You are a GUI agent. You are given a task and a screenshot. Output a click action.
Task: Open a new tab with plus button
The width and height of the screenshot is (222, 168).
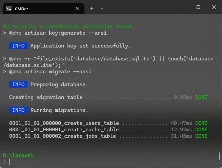(x=92, y=8)
